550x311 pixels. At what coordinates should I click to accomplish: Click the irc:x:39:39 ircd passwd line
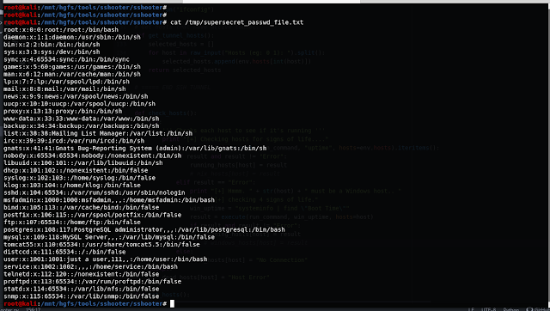pos(74,141)
